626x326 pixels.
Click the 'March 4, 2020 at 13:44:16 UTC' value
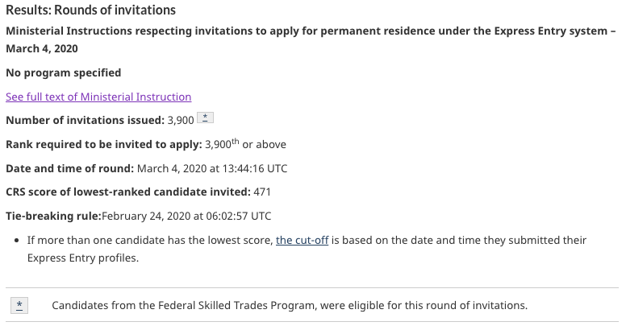(211, 168)
